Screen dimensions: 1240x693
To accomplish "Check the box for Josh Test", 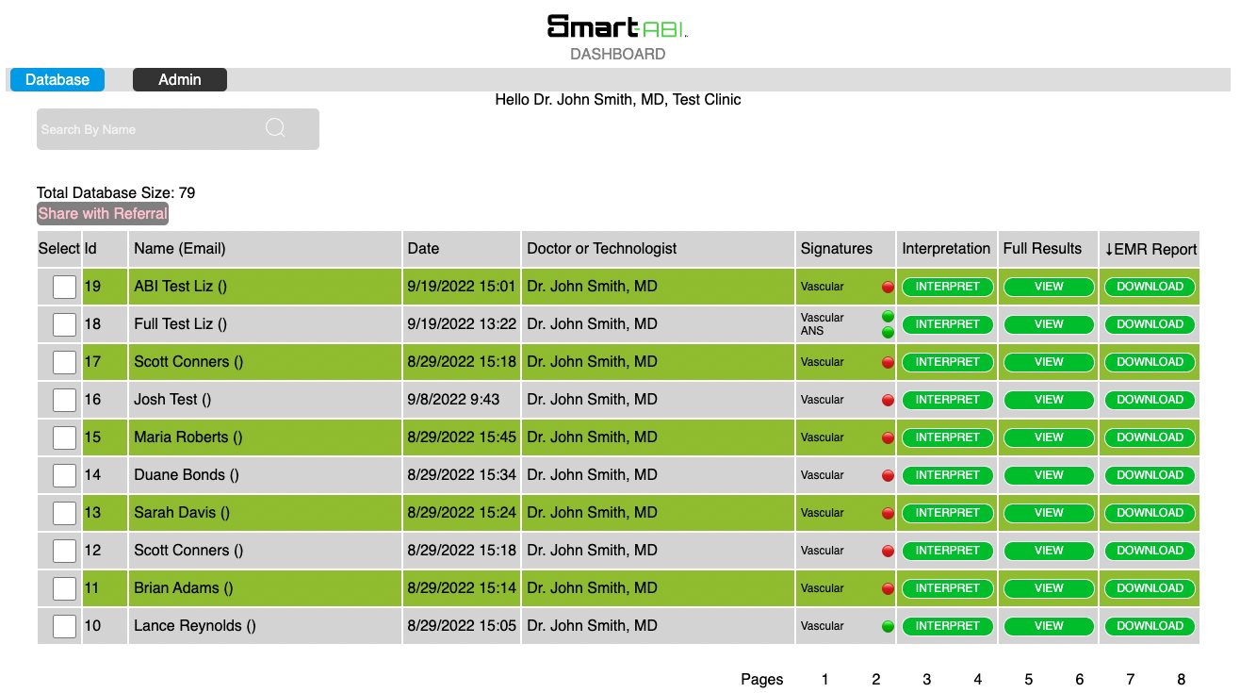I will pos(64,400).
